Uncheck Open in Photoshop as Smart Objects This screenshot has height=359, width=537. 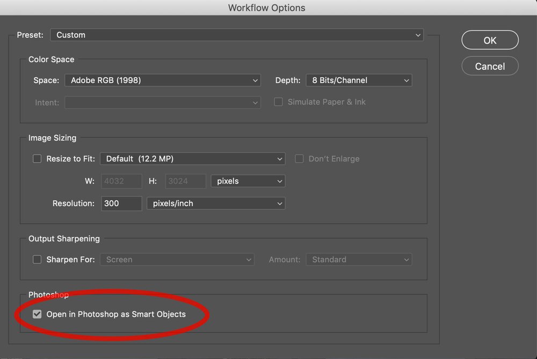(x=37, y=314)
